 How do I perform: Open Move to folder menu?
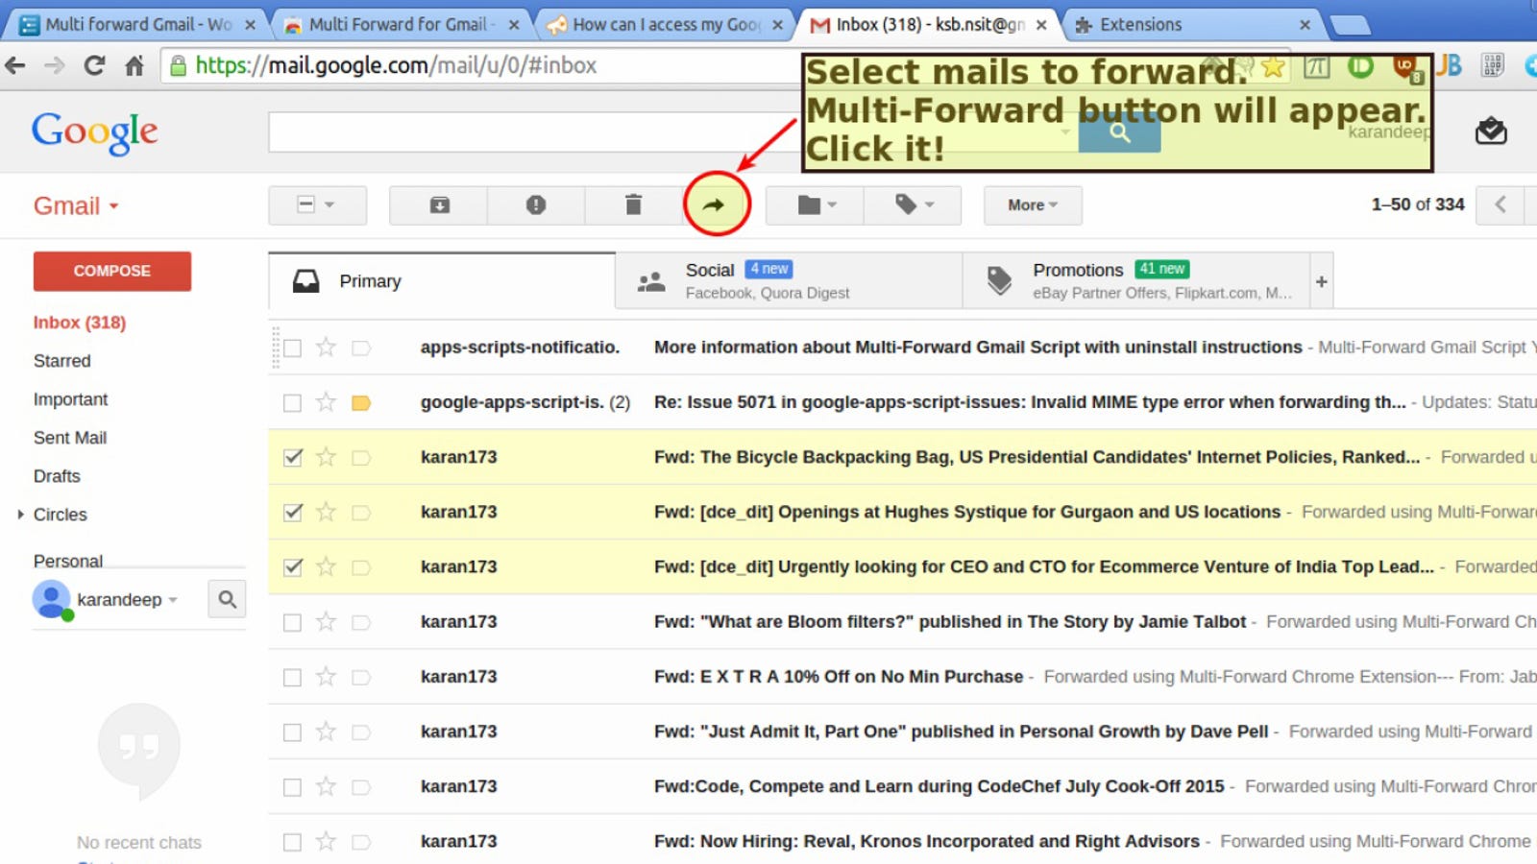816,204
